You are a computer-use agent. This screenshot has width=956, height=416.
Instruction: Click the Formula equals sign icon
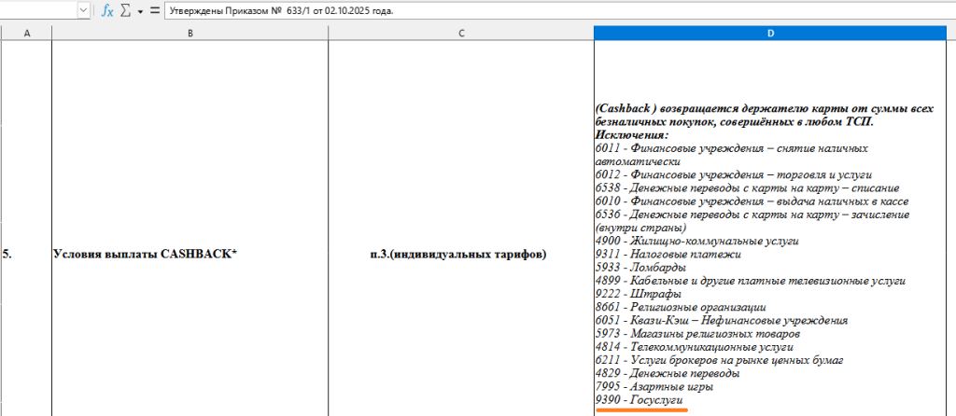[154, 10]
